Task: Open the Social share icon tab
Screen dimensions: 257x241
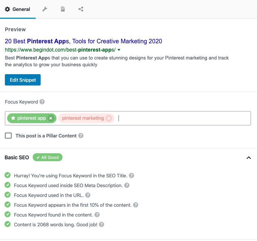Action: 81,9
